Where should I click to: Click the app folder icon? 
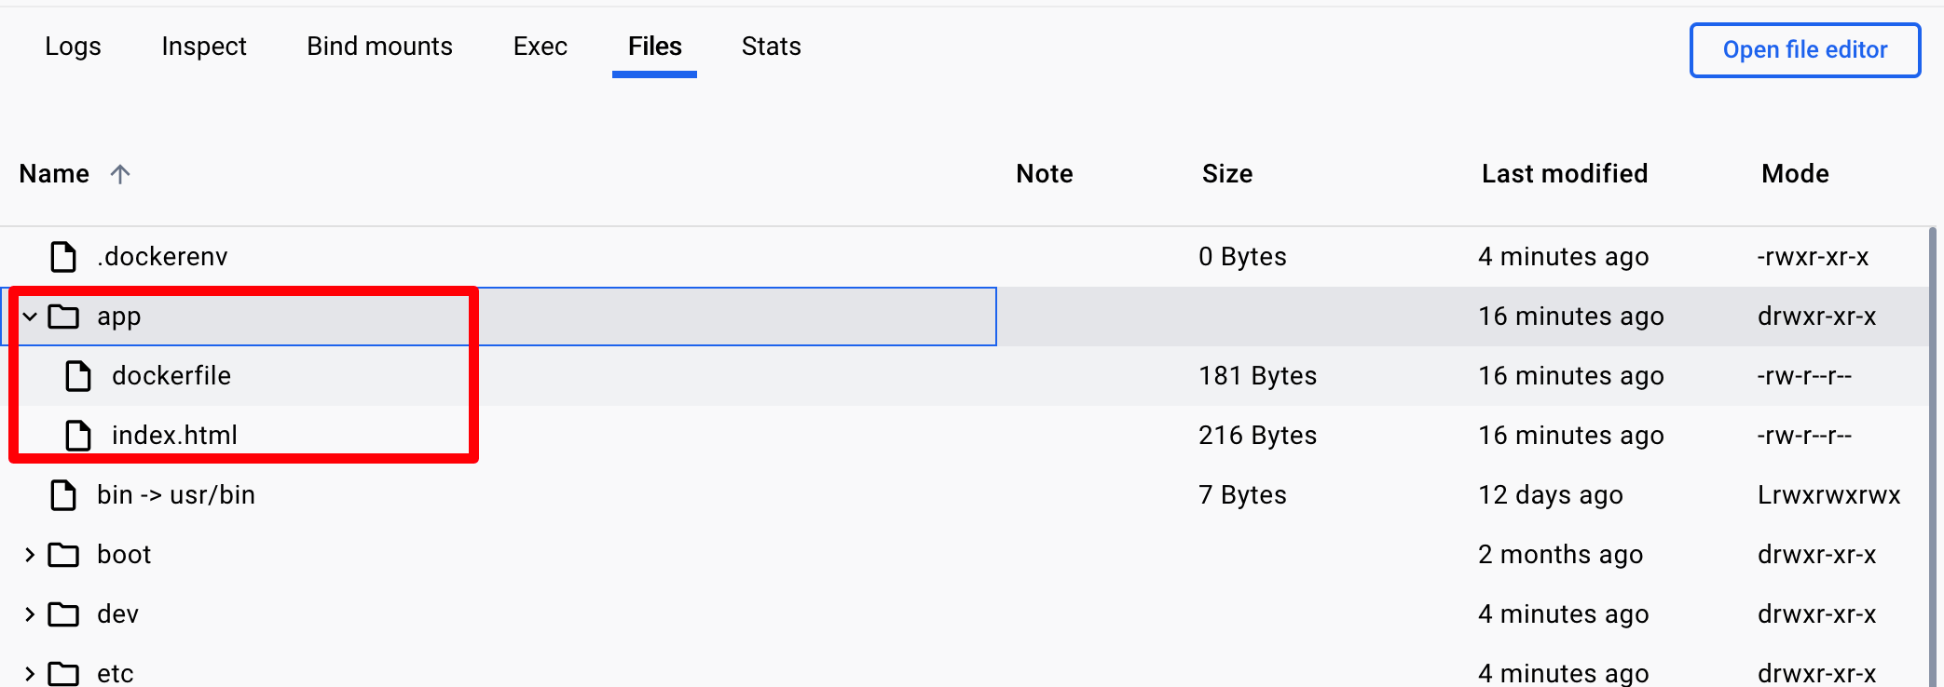(x=63, y=317)
